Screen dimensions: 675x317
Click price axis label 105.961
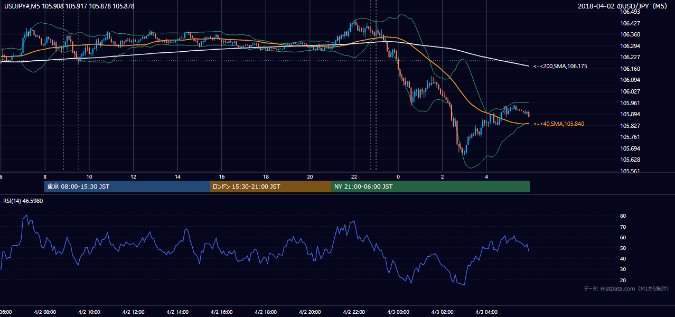click(629, 103)
